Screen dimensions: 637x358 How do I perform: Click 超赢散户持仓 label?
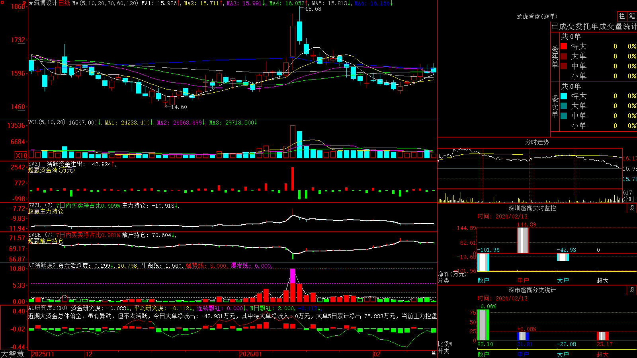click(x=46, y=241)
